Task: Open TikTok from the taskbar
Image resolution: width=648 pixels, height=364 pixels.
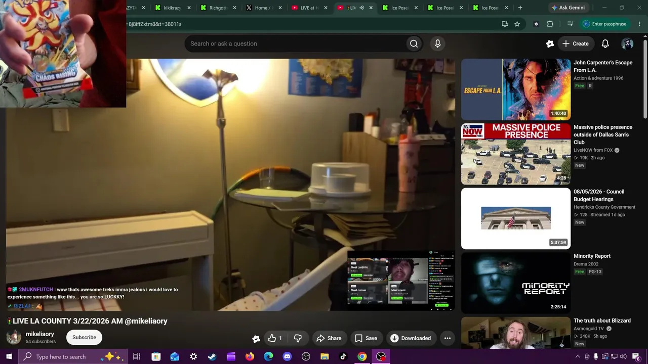Action: [x=343, y=356]
